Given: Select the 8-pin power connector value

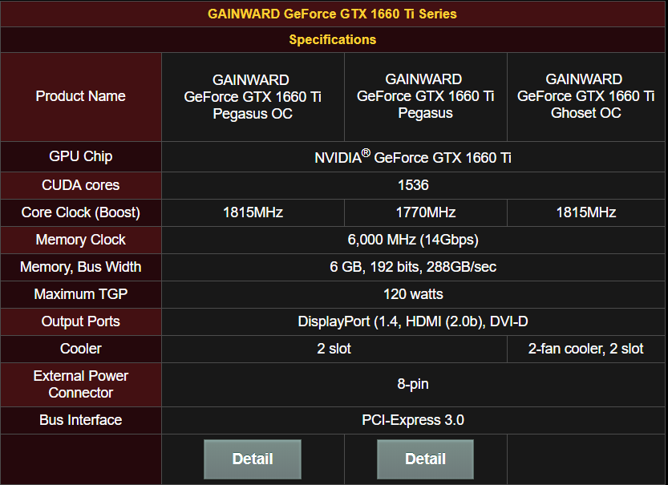Looking at the screenshot, I should coord(413,384).
